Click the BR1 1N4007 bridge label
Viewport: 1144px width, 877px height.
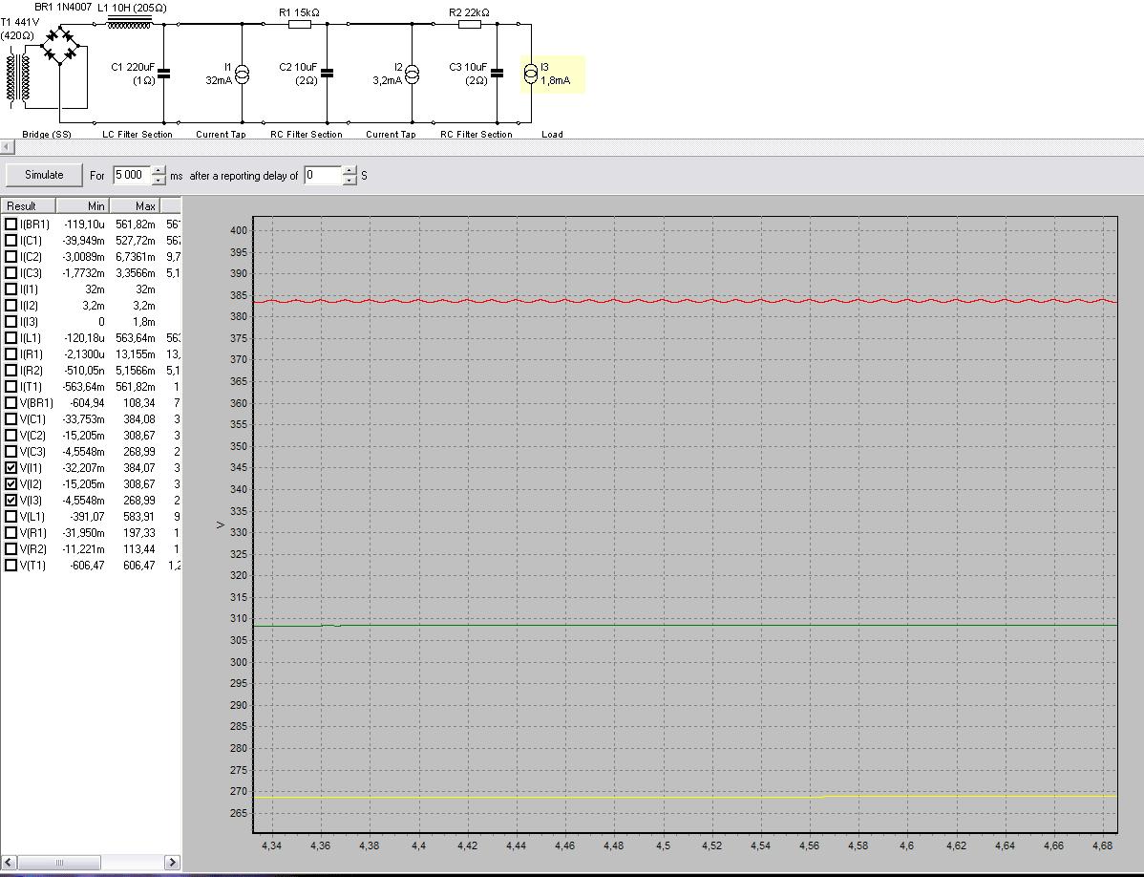(x=63, y=7)
